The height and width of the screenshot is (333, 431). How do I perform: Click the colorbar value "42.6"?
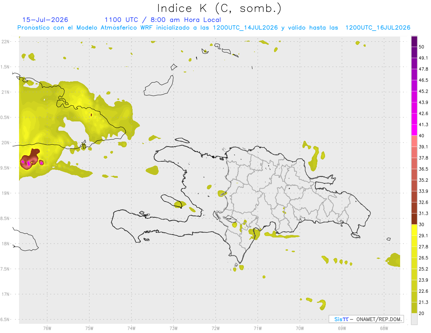(423, 114)
